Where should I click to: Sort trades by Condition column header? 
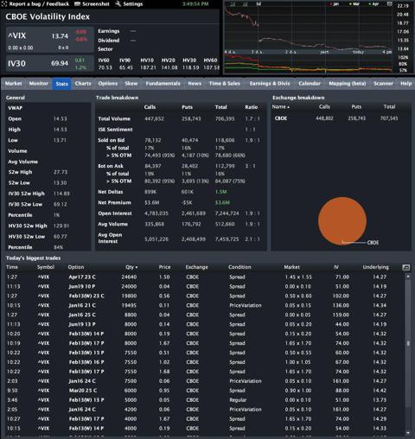239,267
